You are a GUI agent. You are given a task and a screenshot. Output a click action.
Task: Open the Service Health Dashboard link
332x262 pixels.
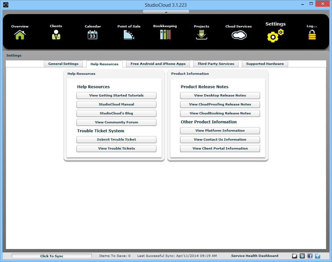pos(255,256)
